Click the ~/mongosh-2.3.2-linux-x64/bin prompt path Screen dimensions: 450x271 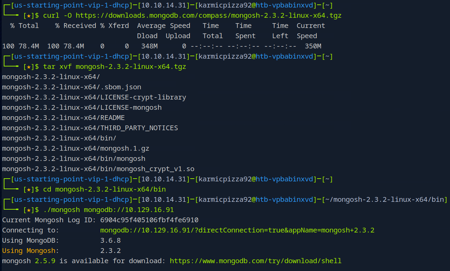pos(384,200)
